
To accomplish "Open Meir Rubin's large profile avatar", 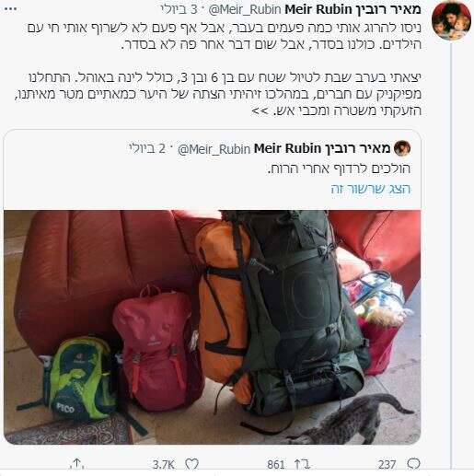I will point(451,20).
